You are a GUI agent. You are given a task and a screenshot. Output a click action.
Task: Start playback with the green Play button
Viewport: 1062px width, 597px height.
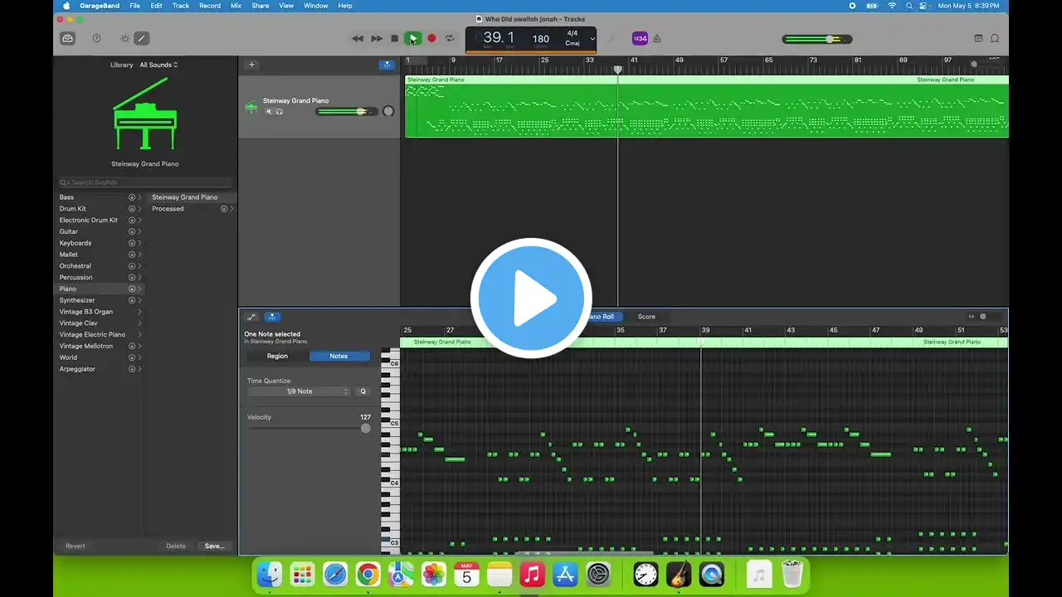click(x=412, y=38)
